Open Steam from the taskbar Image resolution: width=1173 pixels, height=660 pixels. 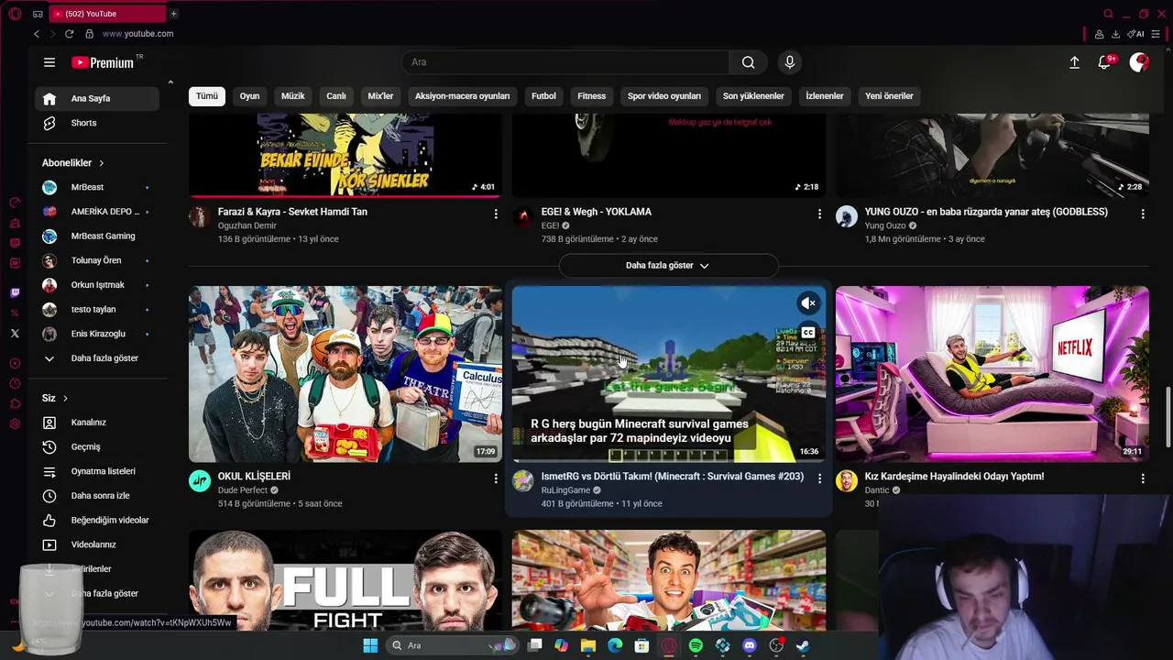[803, 645]
